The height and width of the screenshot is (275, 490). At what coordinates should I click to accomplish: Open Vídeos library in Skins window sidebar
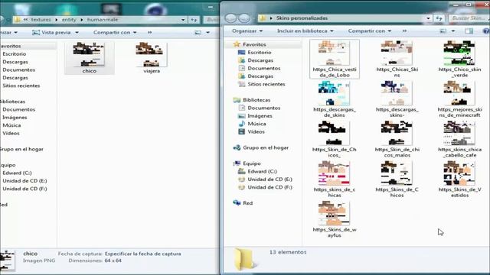click(x=256, y=131)
